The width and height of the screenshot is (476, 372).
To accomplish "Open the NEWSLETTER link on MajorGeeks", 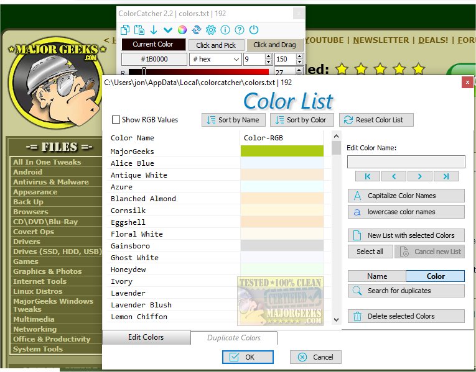I will coord(381,40).
